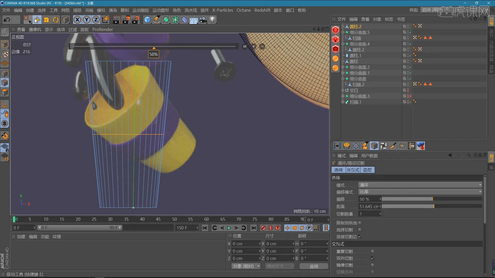Image resolution: width=495 pixels, height=278 pixels.
Task: Click the cube primitive icon
Action: click(147, 20)
